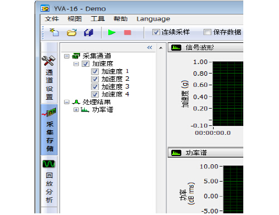Click the new file toolbar icon
Screen dimensions: 279x215
pyautogui.click(x=54, y=32)
